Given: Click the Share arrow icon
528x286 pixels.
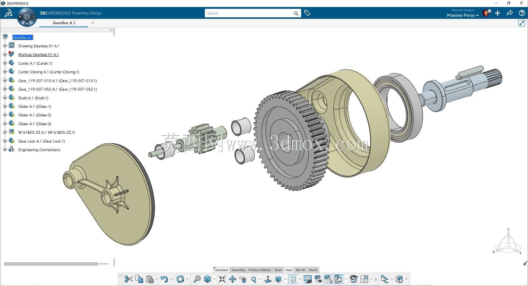Looking at the screenshot, I should [510, 13].
